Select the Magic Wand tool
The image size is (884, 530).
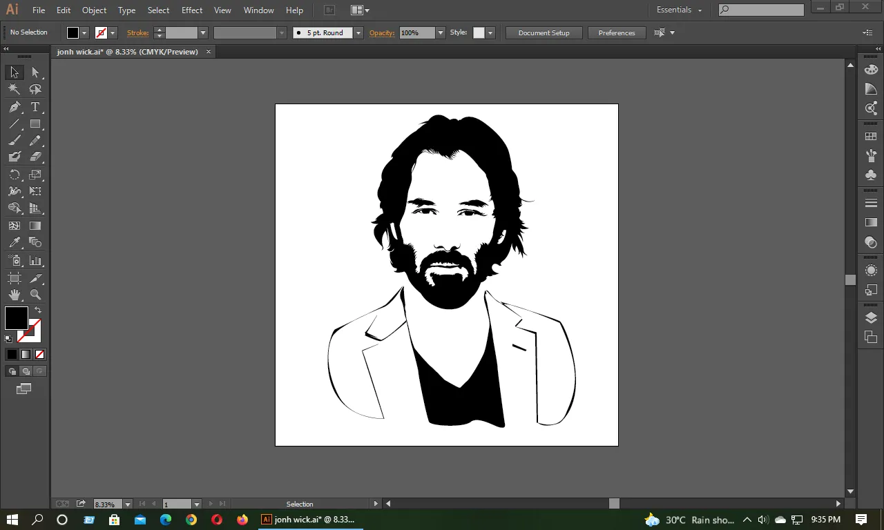tap(15, 89)
